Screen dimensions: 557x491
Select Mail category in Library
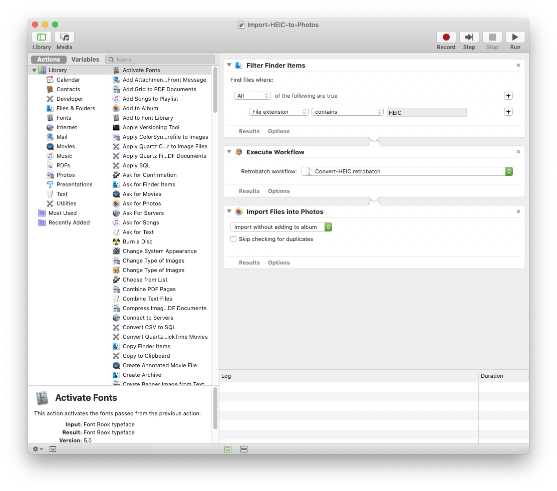click(x=62, y=137)
